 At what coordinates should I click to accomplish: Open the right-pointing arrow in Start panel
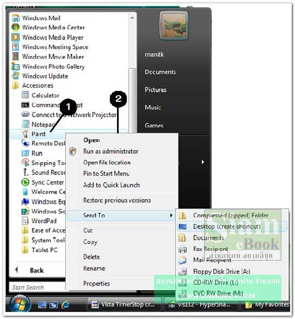(202, 162)
